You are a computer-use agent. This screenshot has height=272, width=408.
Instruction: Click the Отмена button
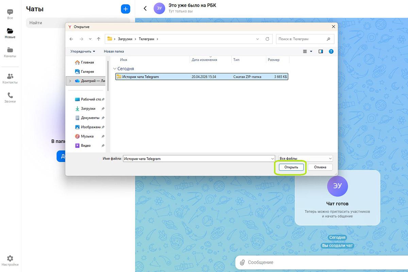320,167
